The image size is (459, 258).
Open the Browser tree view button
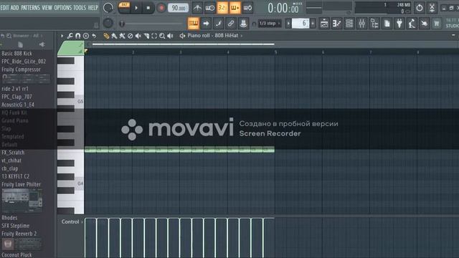coord(374,24)
